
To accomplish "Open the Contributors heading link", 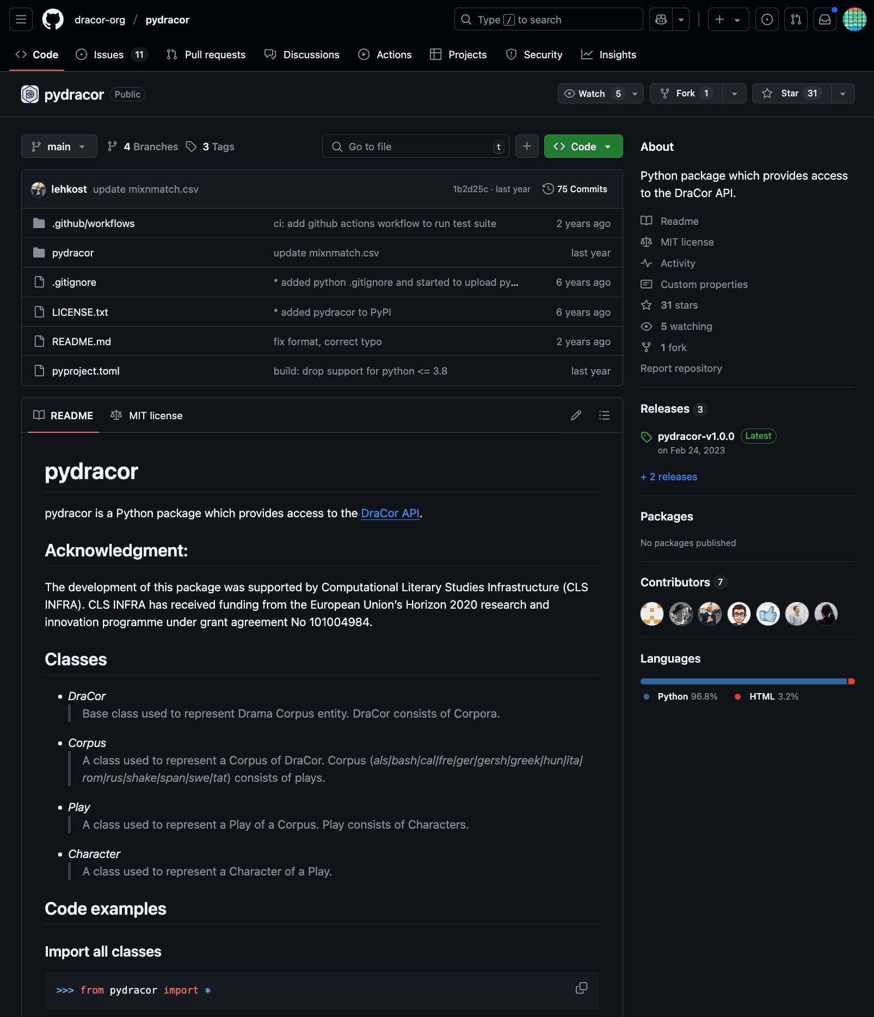I will pyautogui.click(x=684, y=582).
